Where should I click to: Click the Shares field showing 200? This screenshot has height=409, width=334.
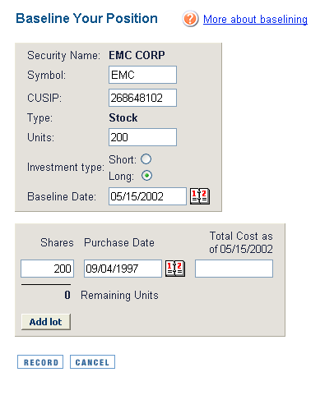48,269
